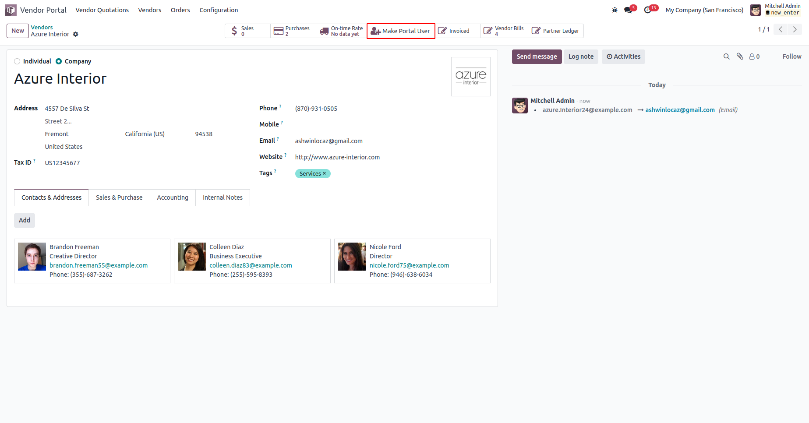The image size is (809, 423).
Task: Open the Sales stat button
Action: (247, 31)
